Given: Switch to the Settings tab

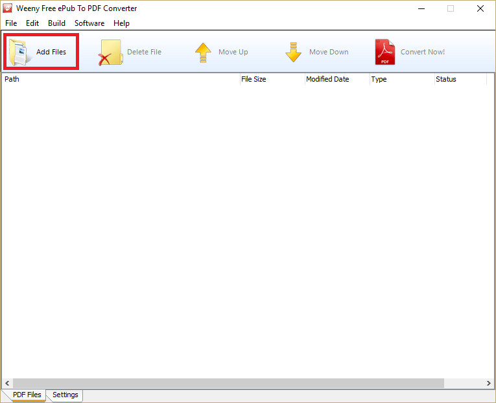Looking at the screenshot, I should [x=65, y=395].
